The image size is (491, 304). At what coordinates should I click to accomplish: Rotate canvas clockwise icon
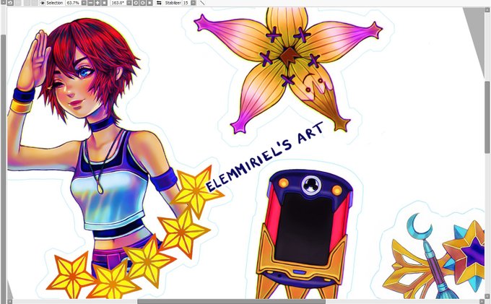tap(142, 3)
